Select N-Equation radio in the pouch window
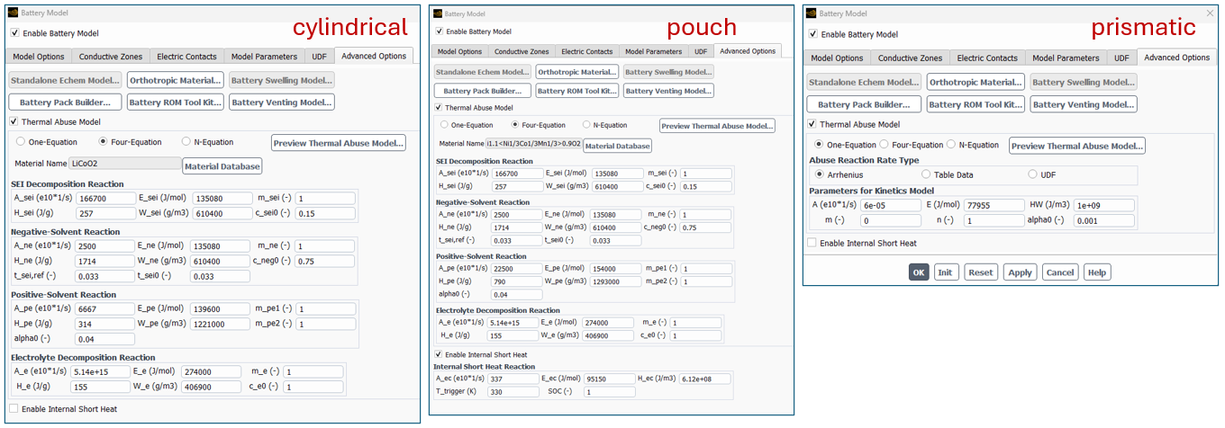This screenshot has height=428, width=1225. pos(586,125)
